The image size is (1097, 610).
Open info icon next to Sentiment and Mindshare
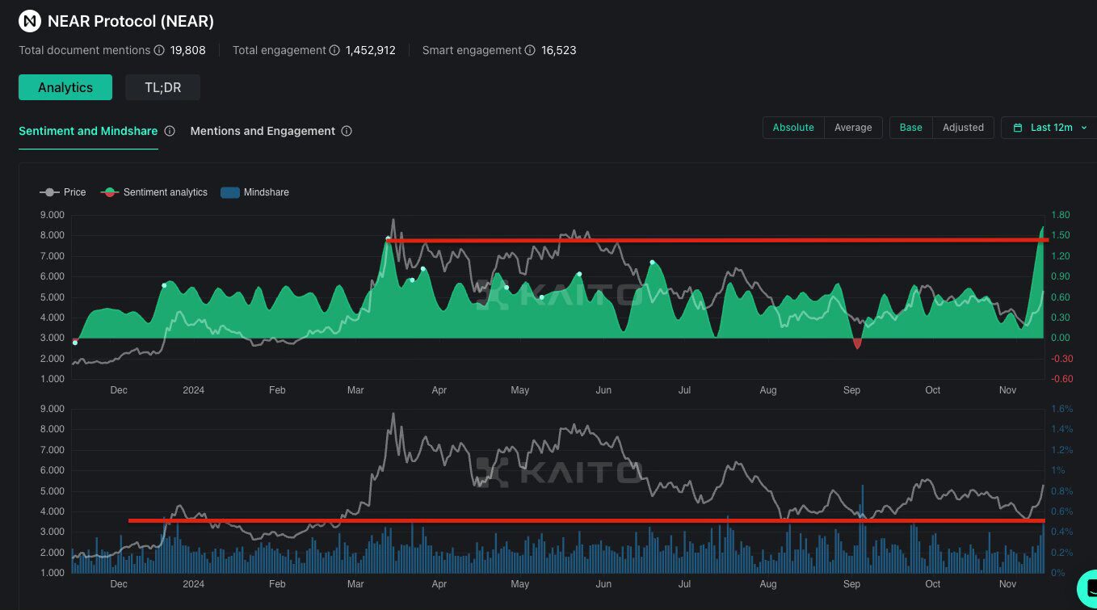tap(170, 131)
